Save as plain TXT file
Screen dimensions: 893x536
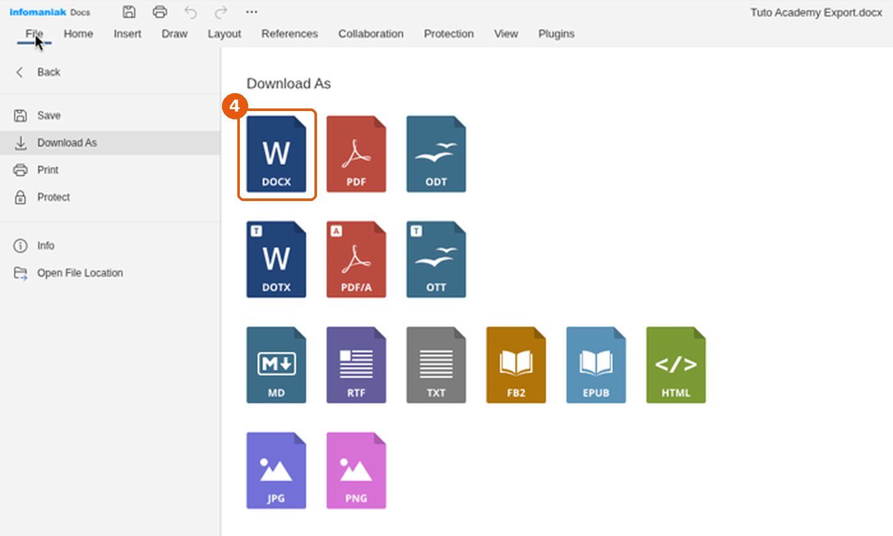point(436,365)
